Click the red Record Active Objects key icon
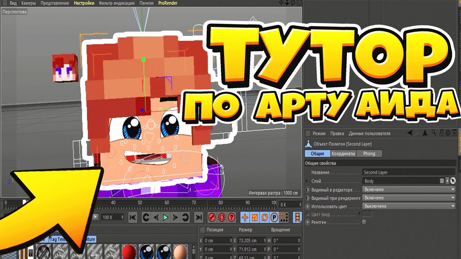The width and height of the screenshot is (461, 259). pyautogui.click(x=212, y=217)
